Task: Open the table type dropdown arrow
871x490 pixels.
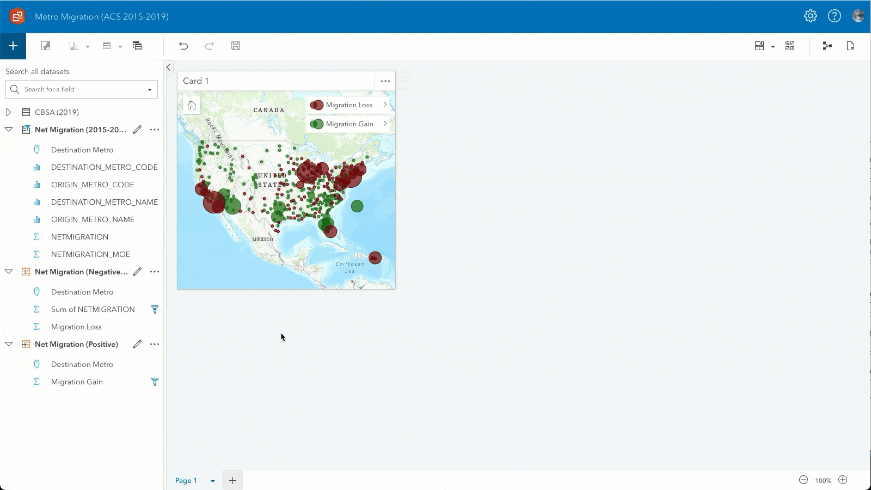Action: click(120, 47)
